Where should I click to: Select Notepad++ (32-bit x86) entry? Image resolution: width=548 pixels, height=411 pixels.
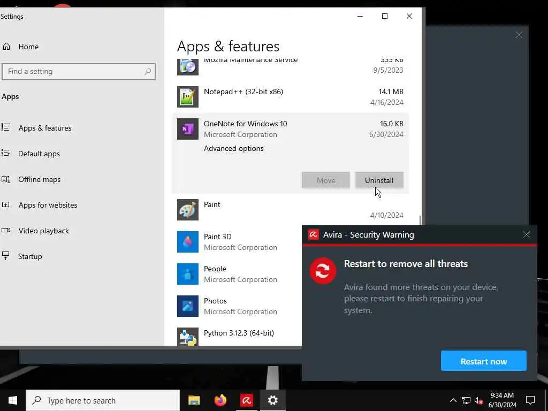click(x=290, y=97)
